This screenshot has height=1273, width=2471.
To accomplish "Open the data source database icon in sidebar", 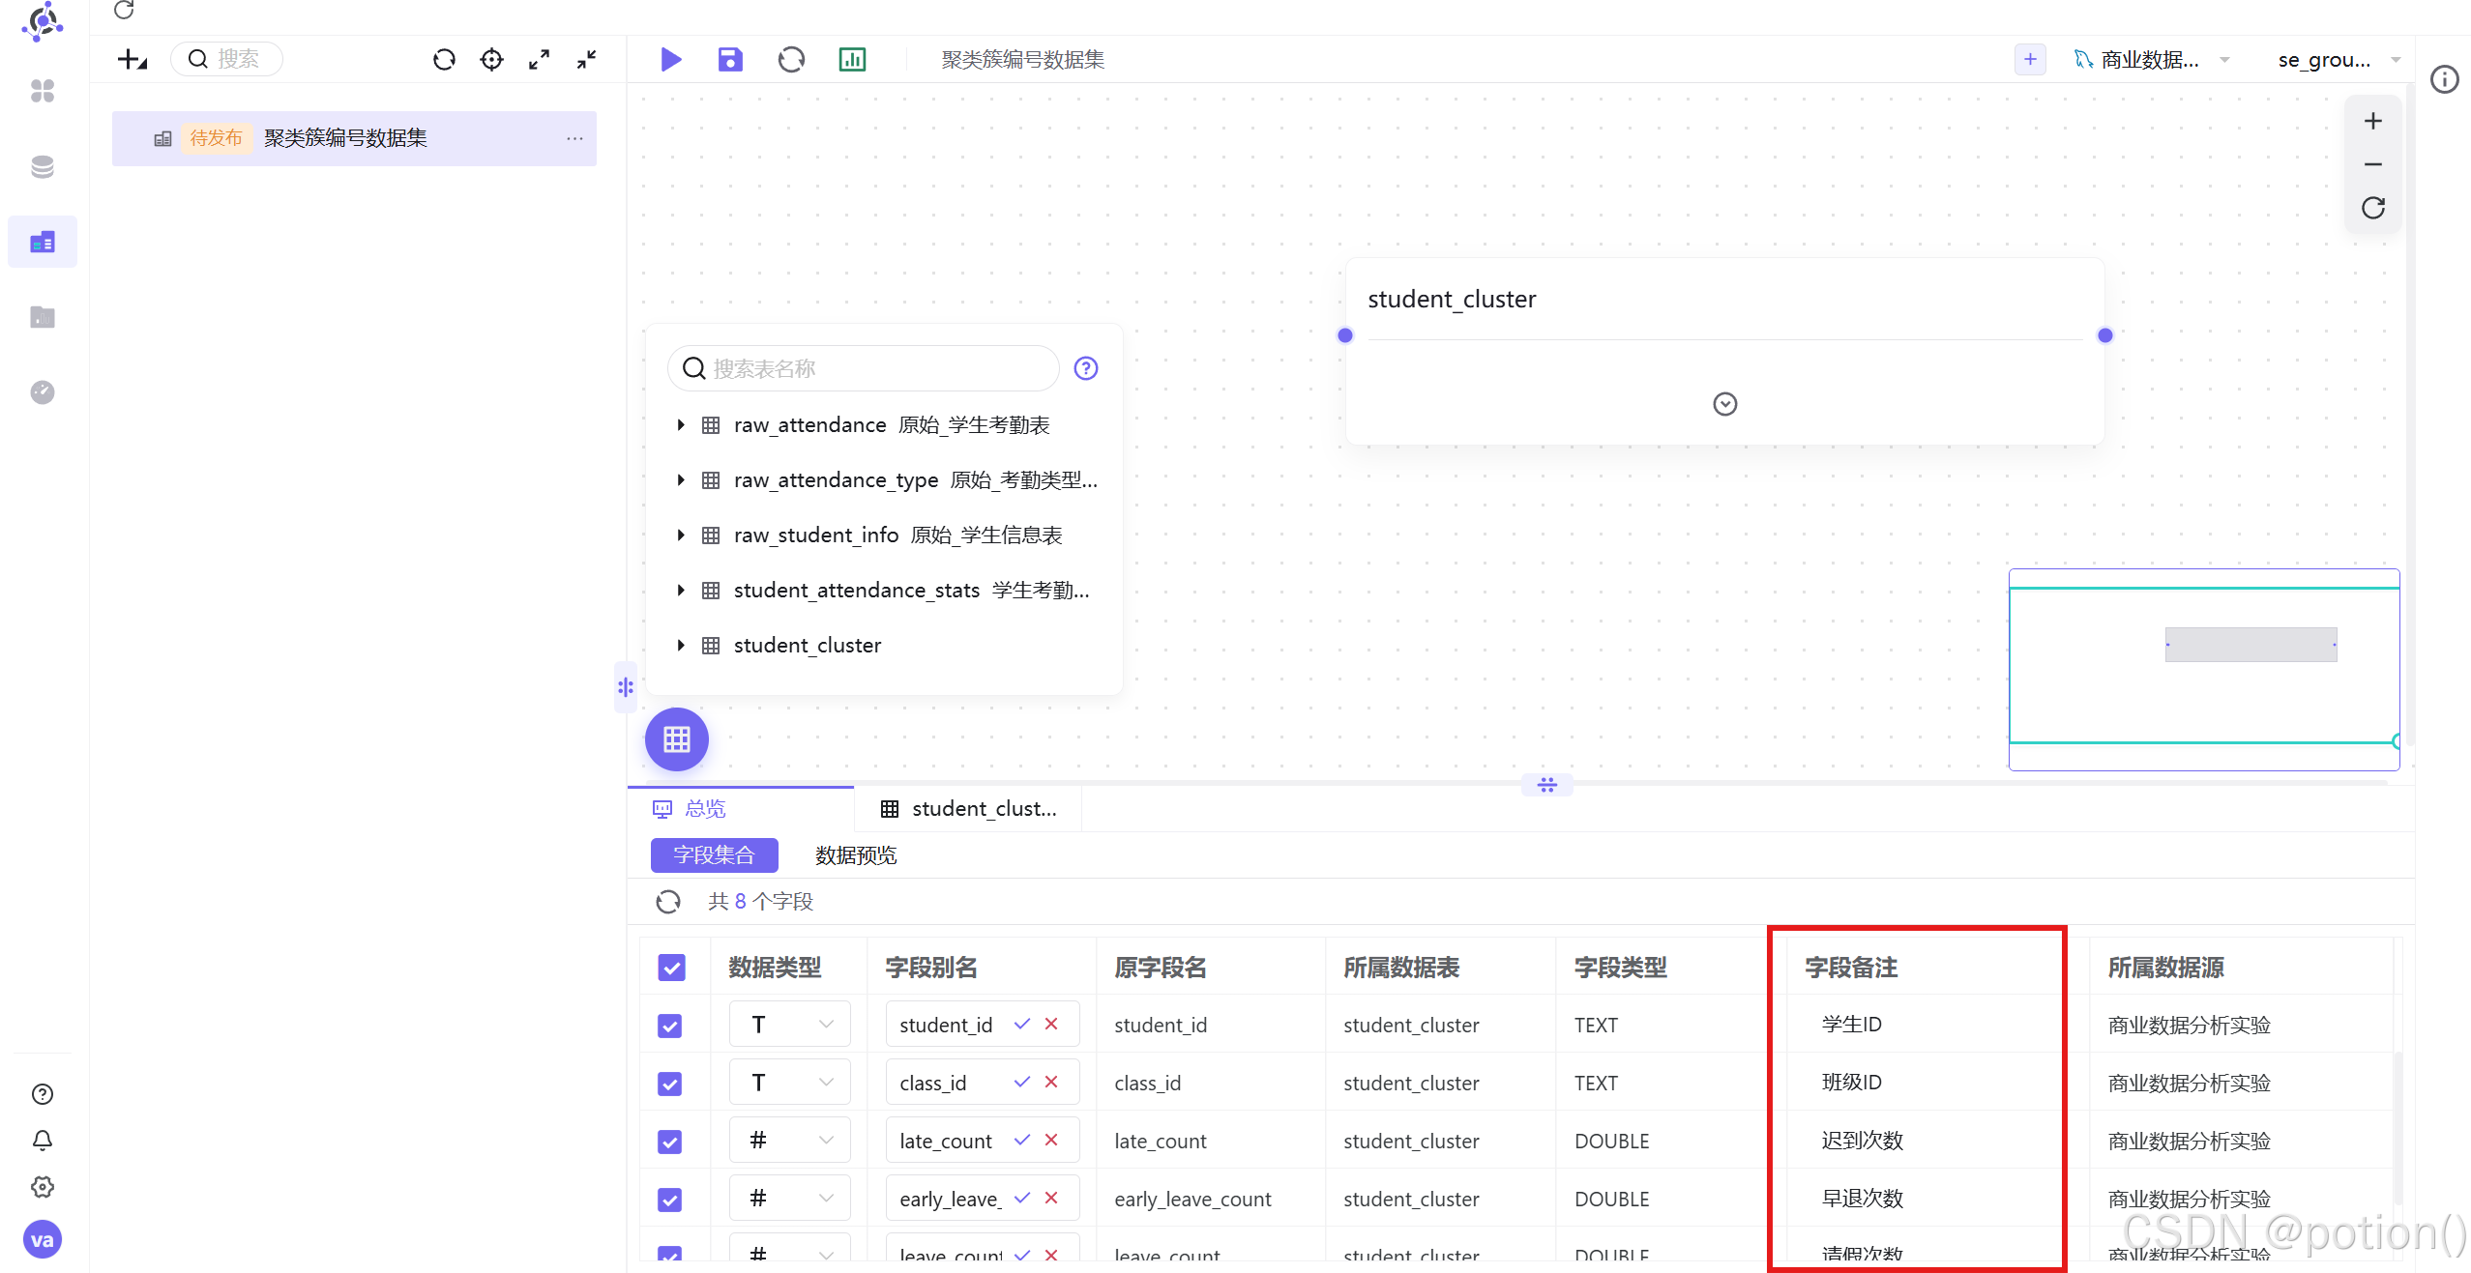I will point(43,167).
